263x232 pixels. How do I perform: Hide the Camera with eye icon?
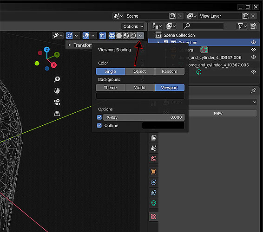coord(253,50)
